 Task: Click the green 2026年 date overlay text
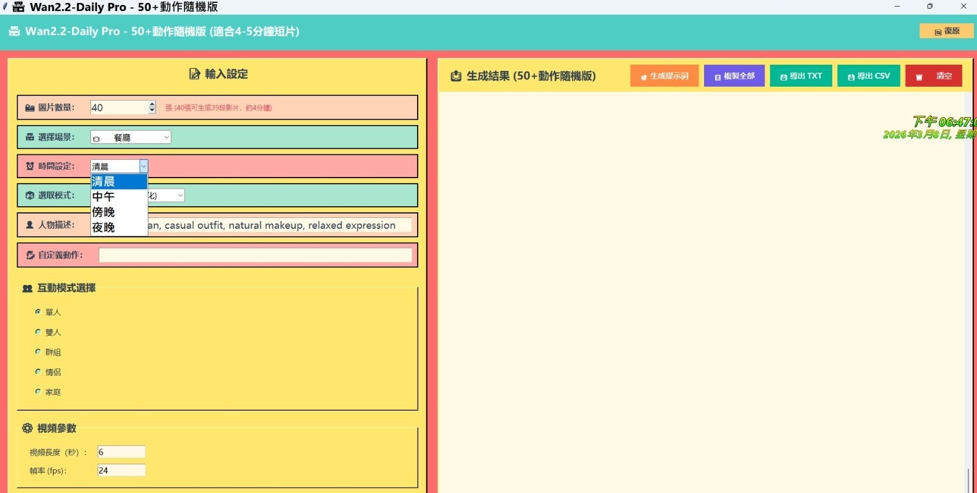[x=929, y=134]
